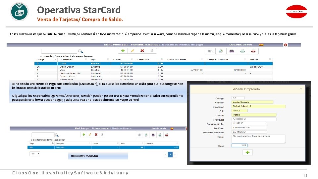This screenshot has width=318, height=179.
Task: Click magnifier search icon in Formas de pago window
Action: click(80, 51)
